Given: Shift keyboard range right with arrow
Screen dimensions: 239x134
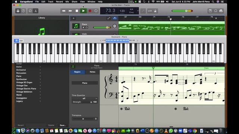Looking at the screenshot, I should 137,41.
